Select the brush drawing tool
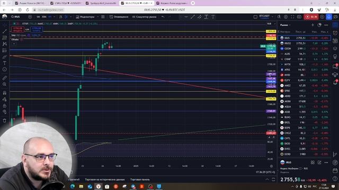 [5, 57]
